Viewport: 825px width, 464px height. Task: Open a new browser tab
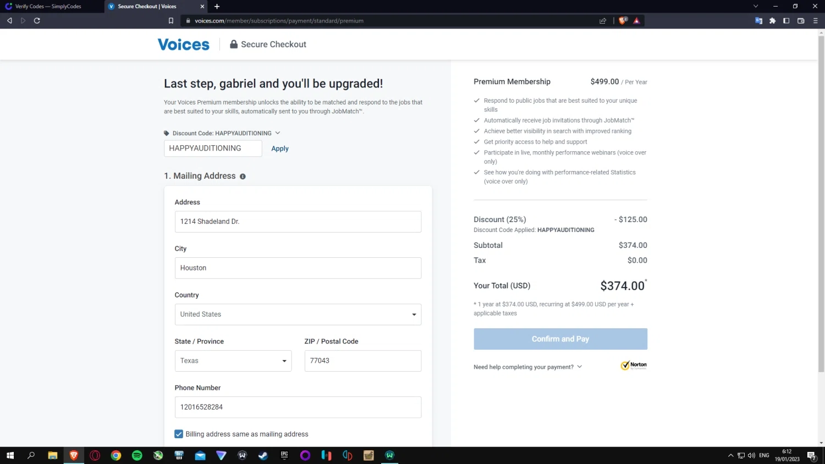pos(217,7)
